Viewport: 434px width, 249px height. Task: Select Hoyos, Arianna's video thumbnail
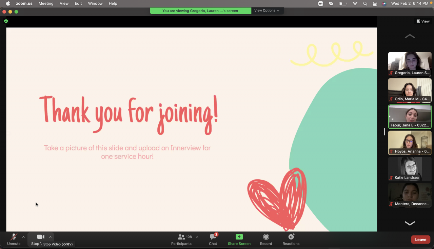click(410, 143)
